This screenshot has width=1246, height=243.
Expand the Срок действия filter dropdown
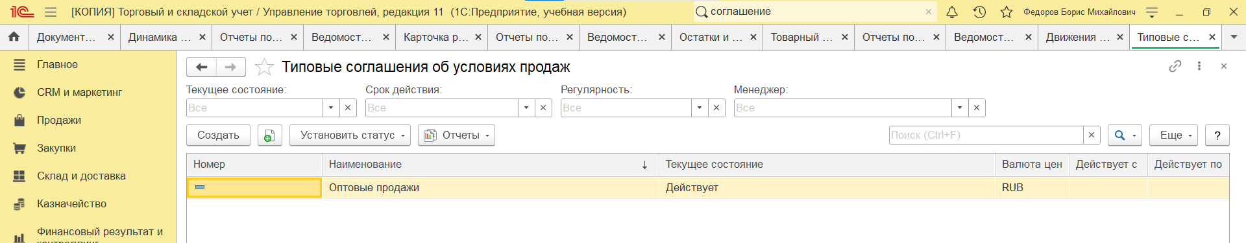(x=526, y=108)
